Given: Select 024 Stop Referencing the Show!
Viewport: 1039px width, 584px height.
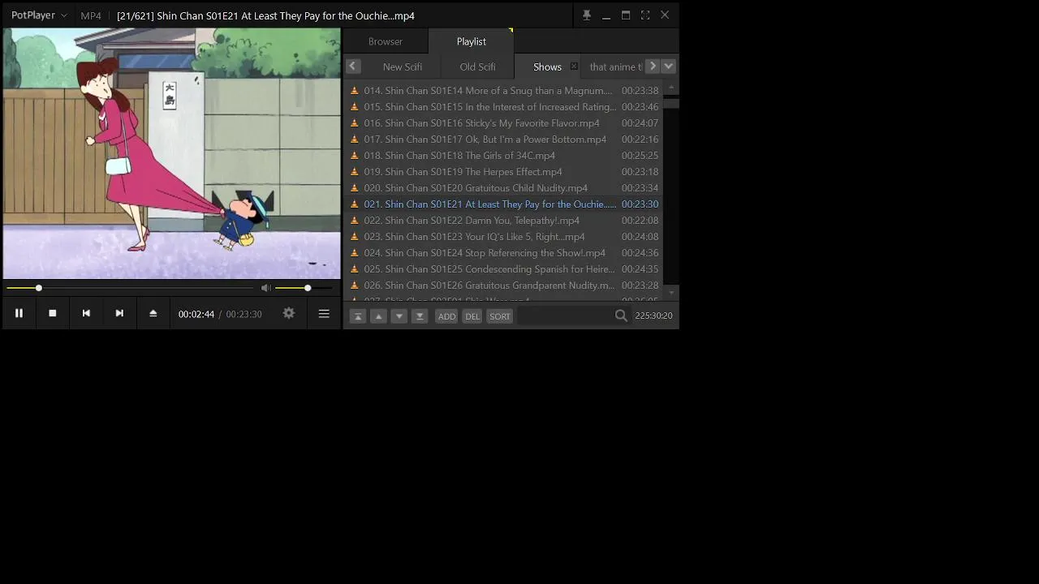Looking at the screenshot, I should 503,253.
